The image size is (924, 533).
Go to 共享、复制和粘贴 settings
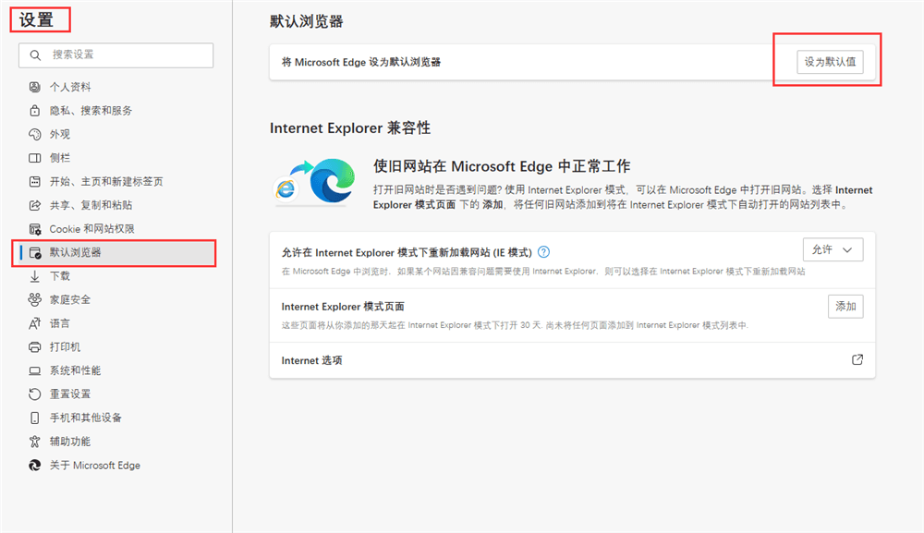(x=90, y=205)
